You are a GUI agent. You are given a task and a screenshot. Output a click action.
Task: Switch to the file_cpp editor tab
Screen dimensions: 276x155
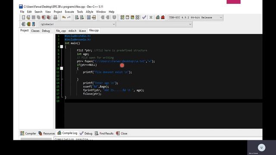[x=61, y=31]
